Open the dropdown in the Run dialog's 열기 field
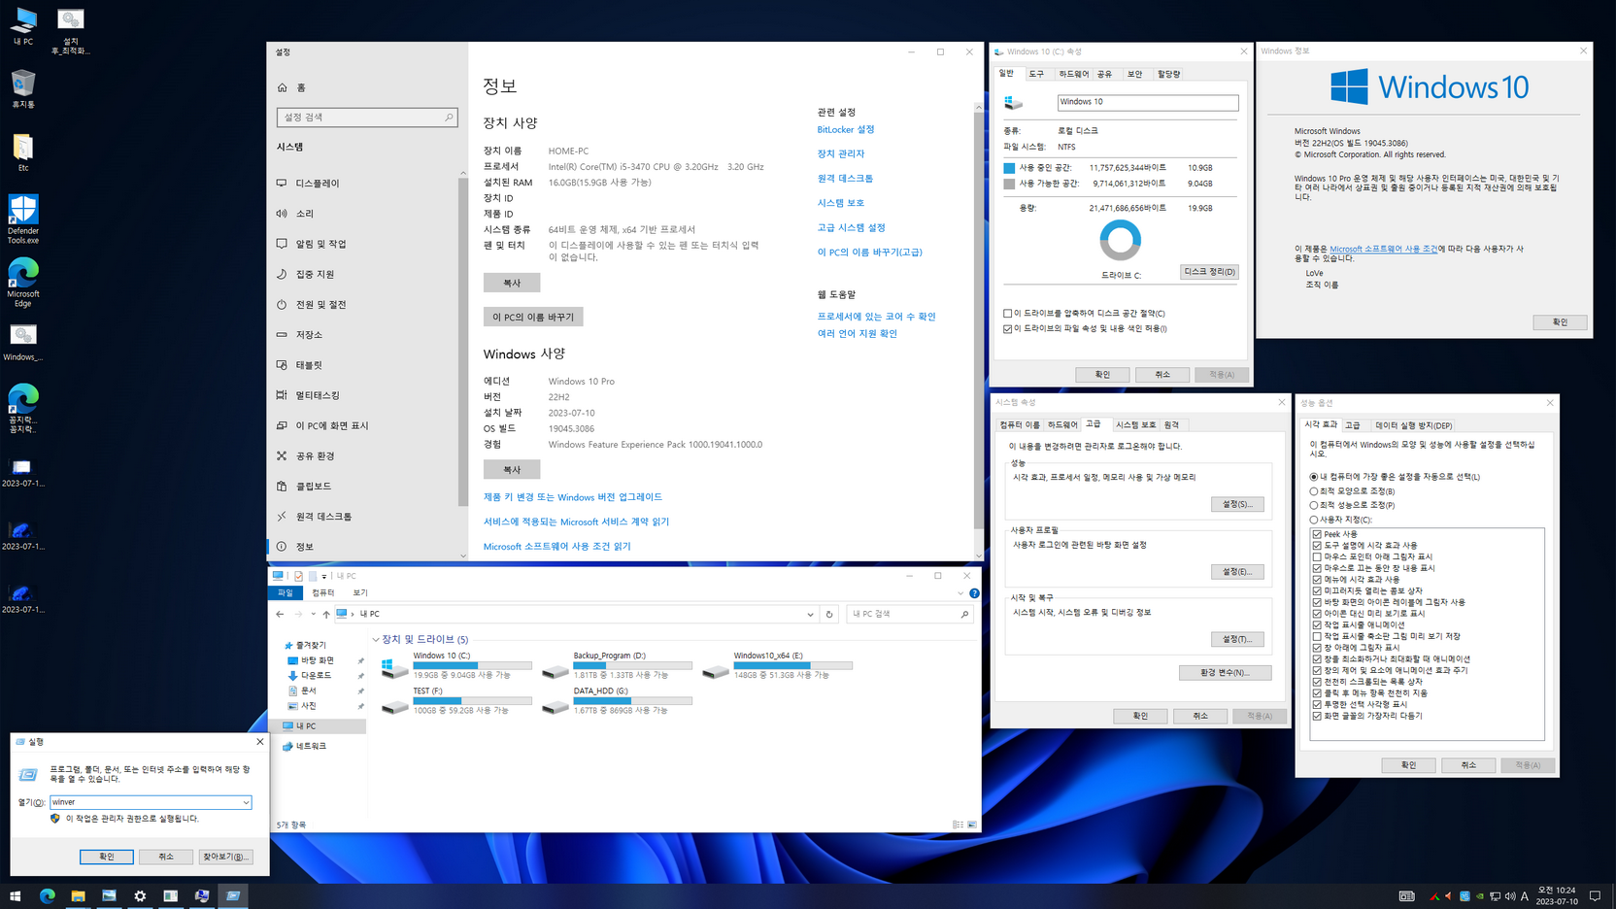 click(x=246, y=802)
